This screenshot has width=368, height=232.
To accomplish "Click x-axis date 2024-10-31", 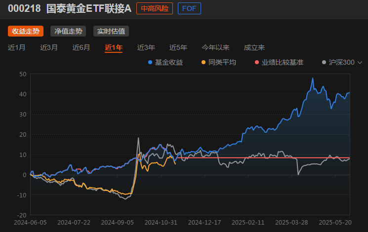I will 161,223.
